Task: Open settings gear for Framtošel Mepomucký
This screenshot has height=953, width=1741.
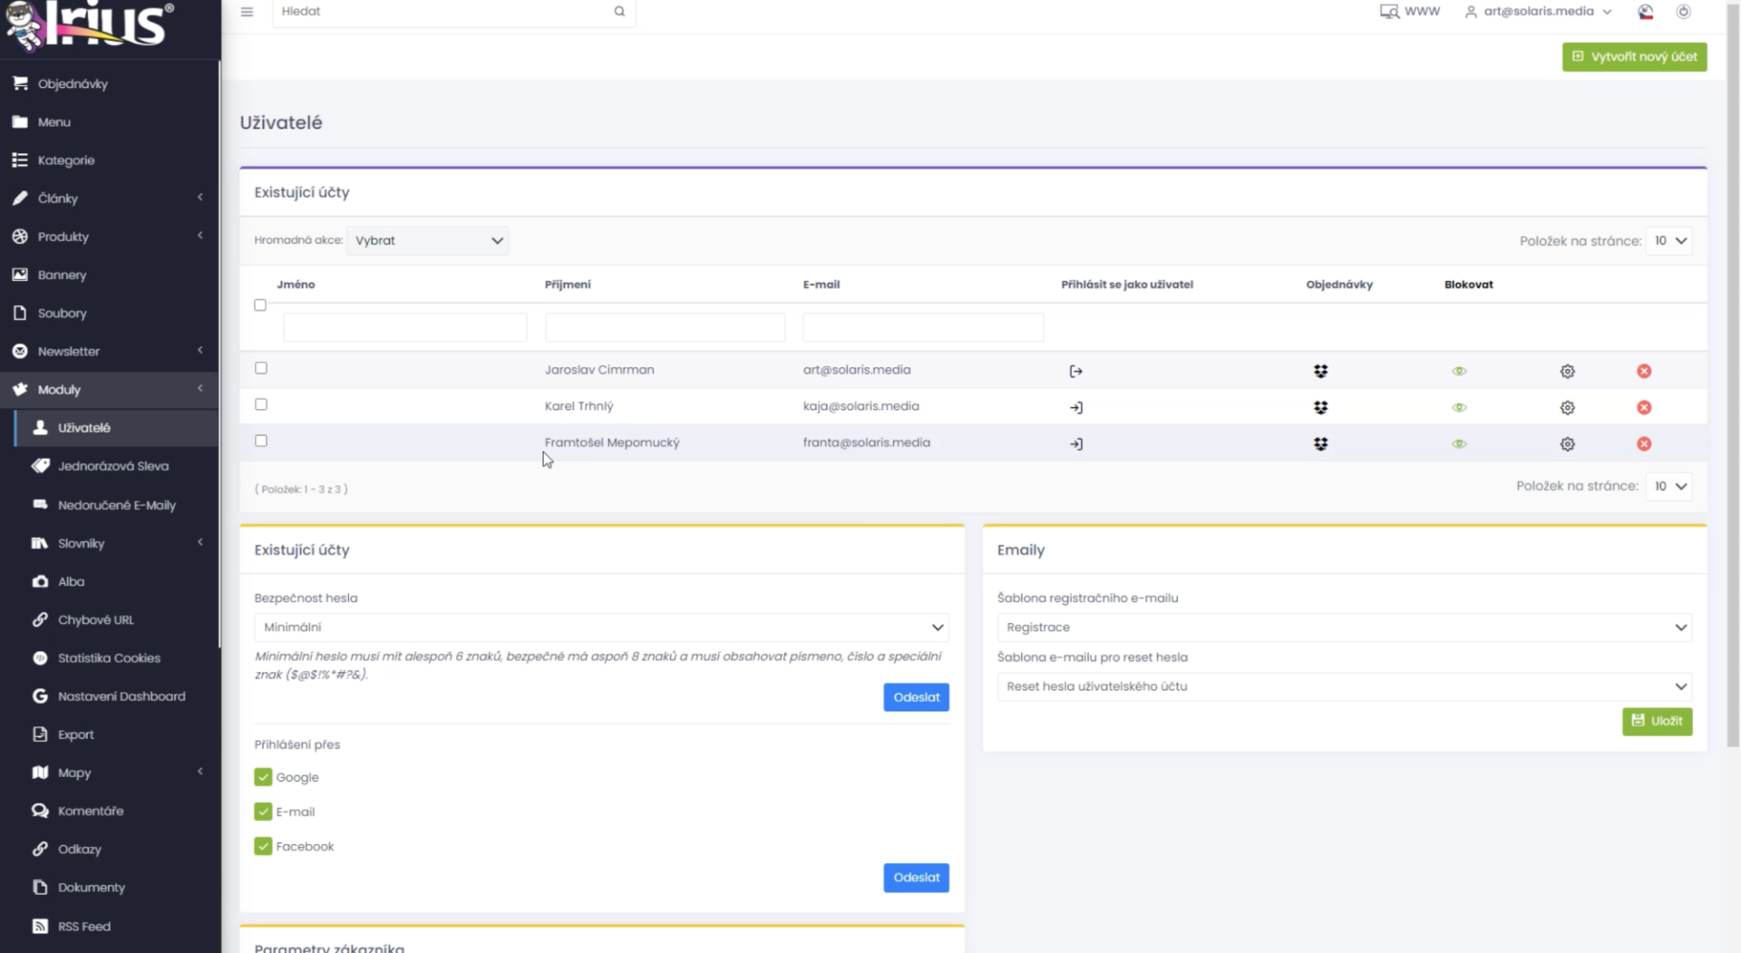Action: [1567, 443]
